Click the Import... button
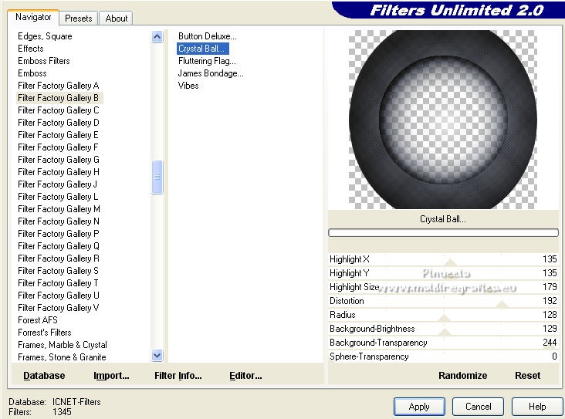Screen dimensions: 565x419 pyautogui.click(x=111, y=376)
